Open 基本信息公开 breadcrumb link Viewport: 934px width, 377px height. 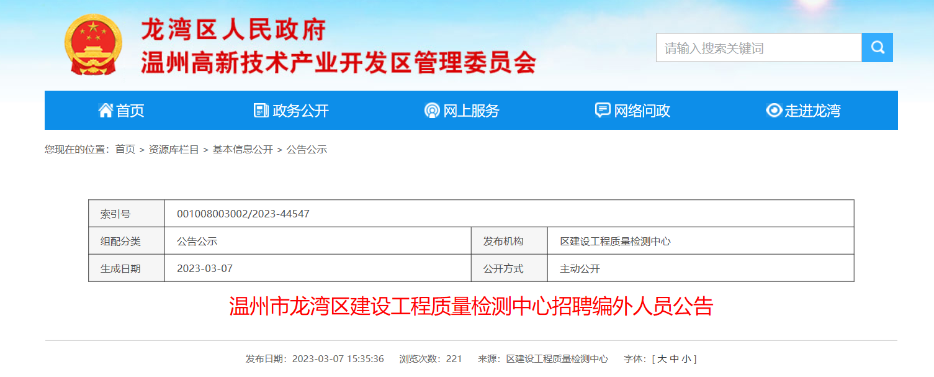tap(243, 149)
